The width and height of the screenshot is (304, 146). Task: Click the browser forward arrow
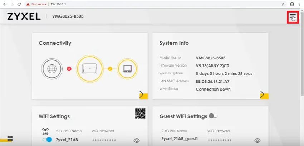click(x=12, y=4)
